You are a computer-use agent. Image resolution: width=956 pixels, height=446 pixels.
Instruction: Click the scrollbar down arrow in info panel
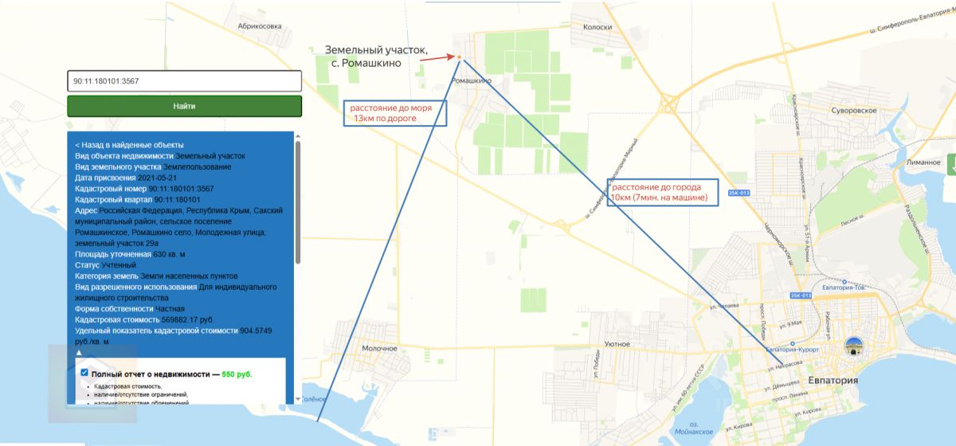tap(298, 398)
